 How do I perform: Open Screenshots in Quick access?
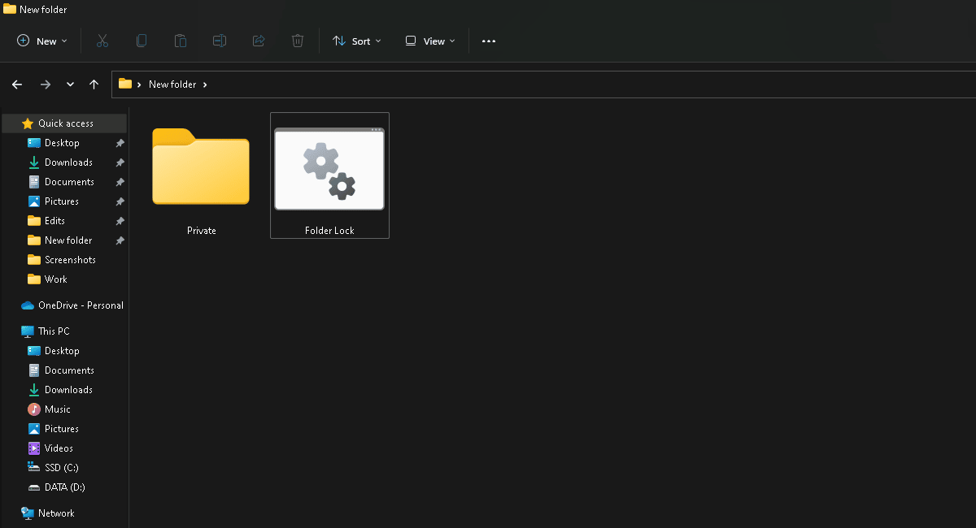coord(70,260)
